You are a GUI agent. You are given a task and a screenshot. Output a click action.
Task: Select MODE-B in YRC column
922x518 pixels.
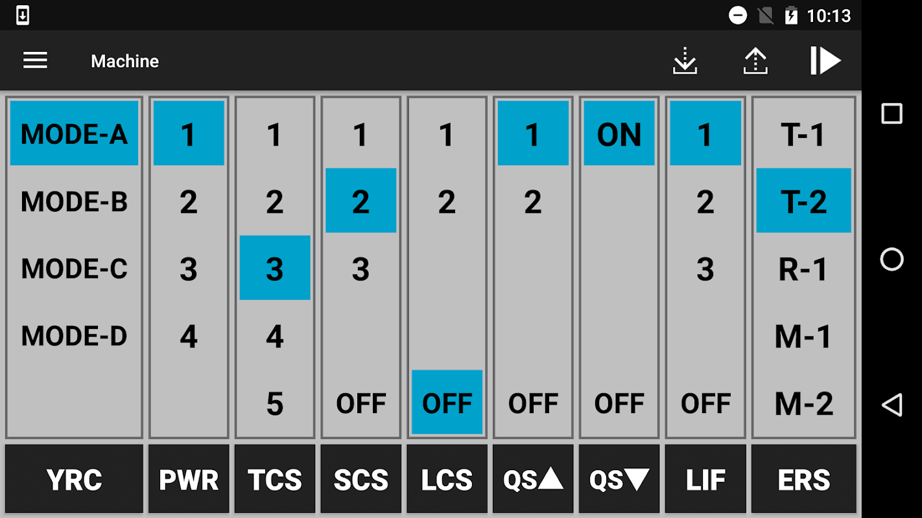point(74,201)
